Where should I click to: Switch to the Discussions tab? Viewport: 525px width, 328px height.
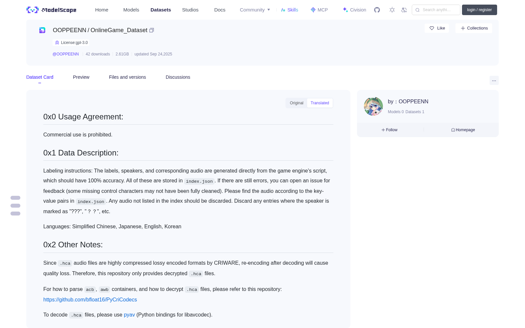point(178,77)
